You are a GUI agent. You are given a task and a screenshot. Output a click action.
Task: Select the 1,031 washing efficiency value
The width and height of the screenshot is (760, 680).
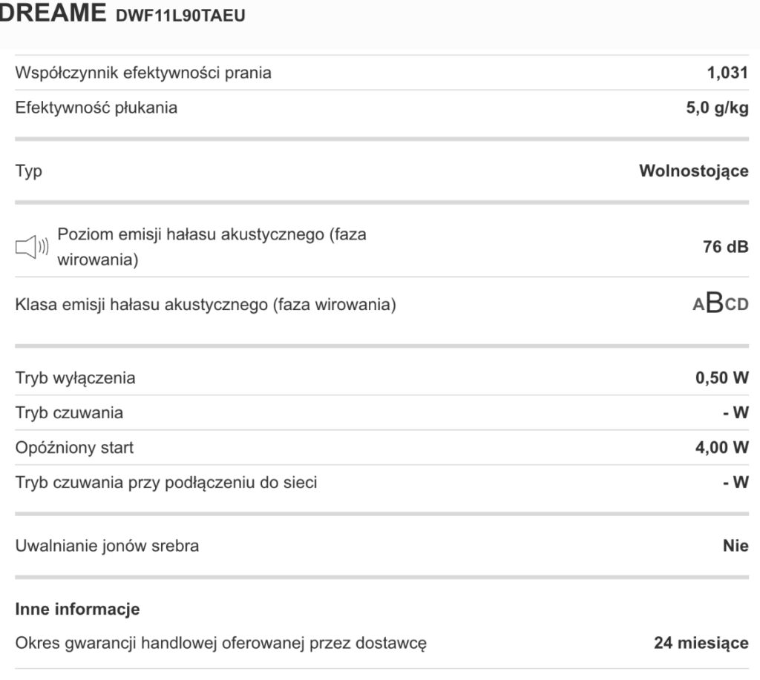(727, 73)
